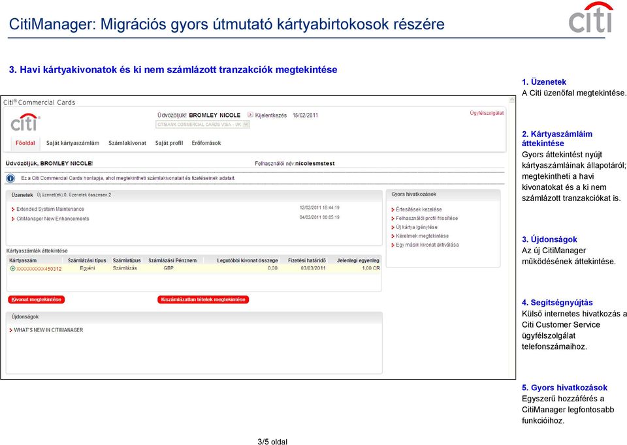Click the blue info icon
Viewport: 627px width, 445px height.
pos(10,178)
